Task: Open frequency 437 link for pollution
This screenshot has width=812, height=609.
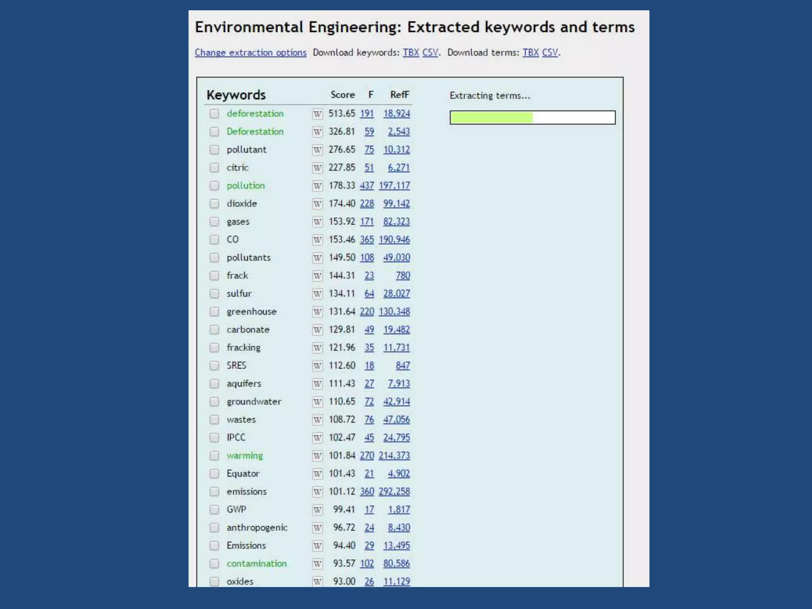Action: pos(367,186)
